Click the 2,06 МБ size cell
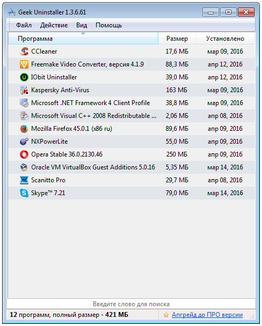This screenshot has height=326, width=262. coord(177,116)
